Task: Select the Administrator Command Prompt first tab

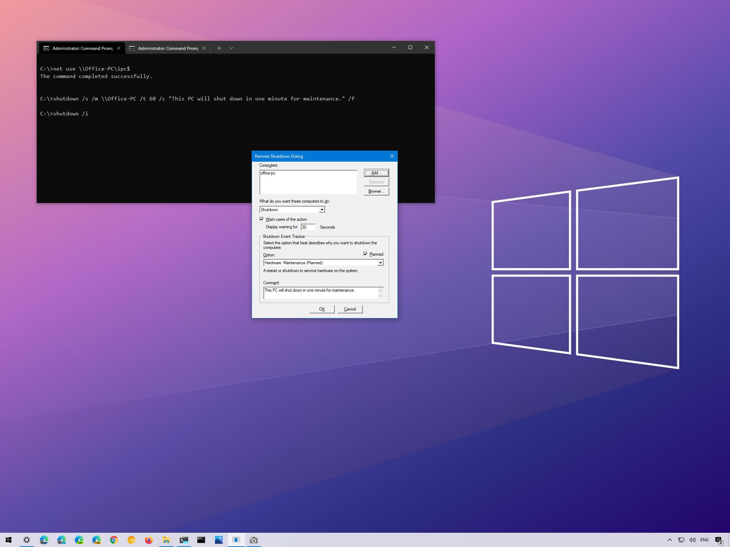Action: pos(81,48)
